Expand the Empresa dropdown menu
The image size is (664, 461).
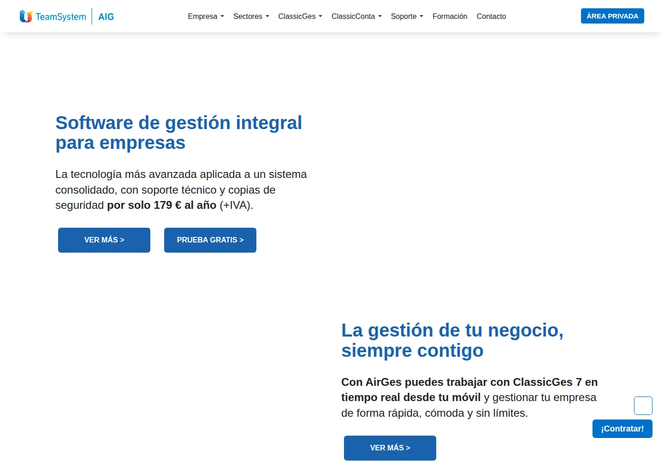(x=206, y=16)
